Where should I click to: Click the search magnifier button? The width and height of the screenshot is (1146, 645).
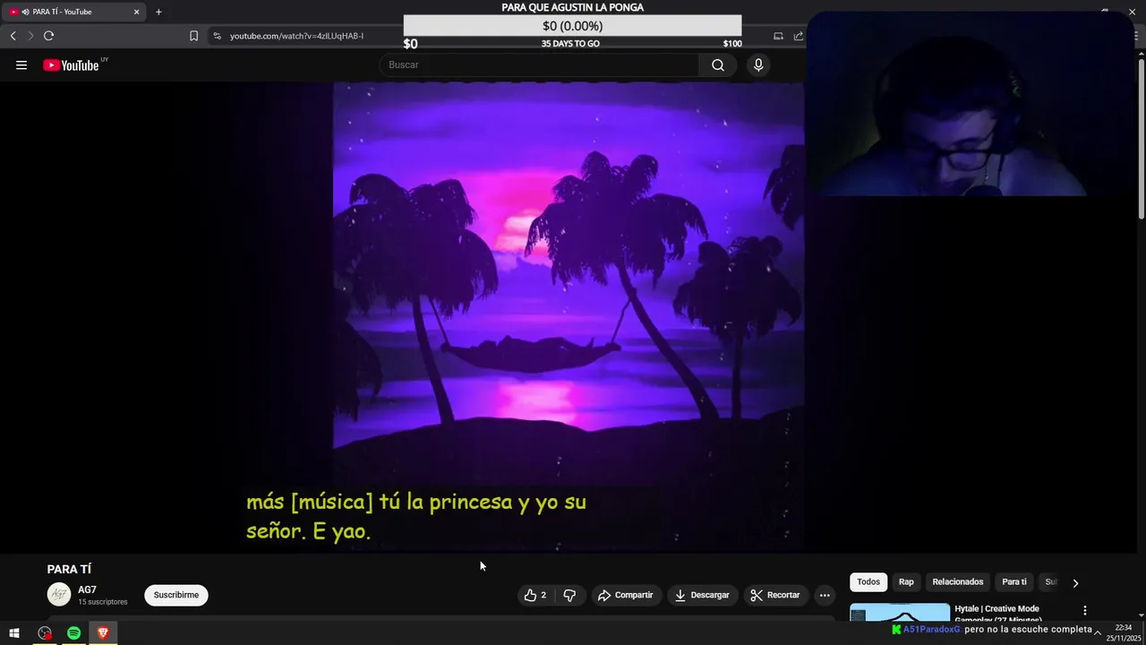click(718, 64)
